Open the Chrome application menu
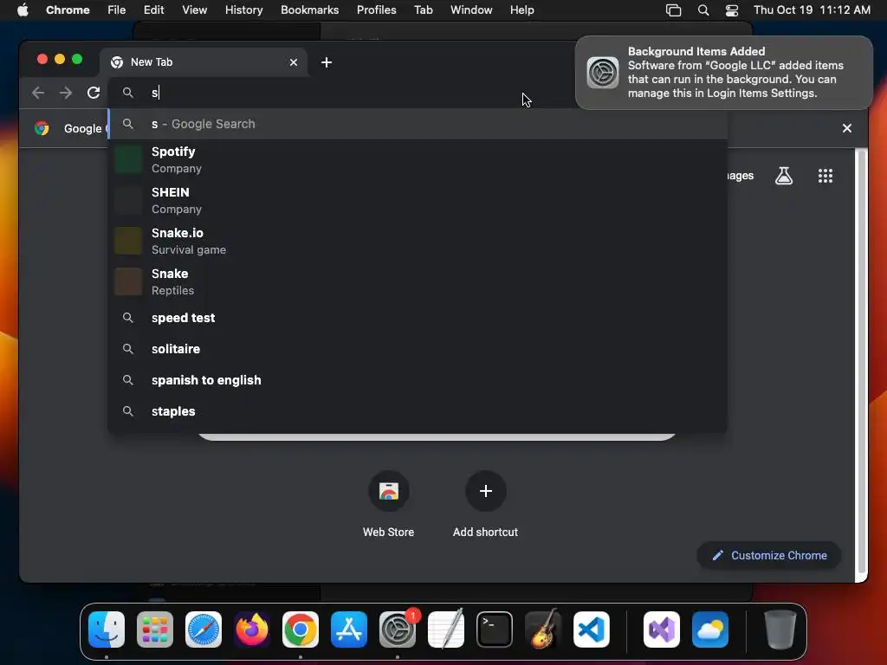 point(68,10)
